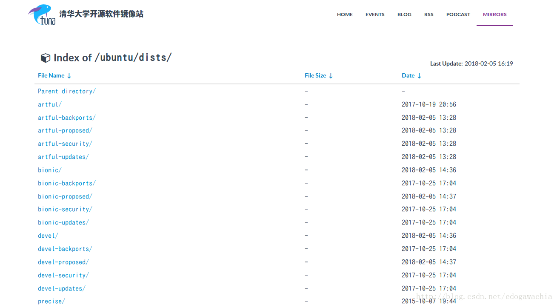Click the Last Update 2018-02-05 16:19 text
The image size is (557, 305).
(x=471, y=63)
